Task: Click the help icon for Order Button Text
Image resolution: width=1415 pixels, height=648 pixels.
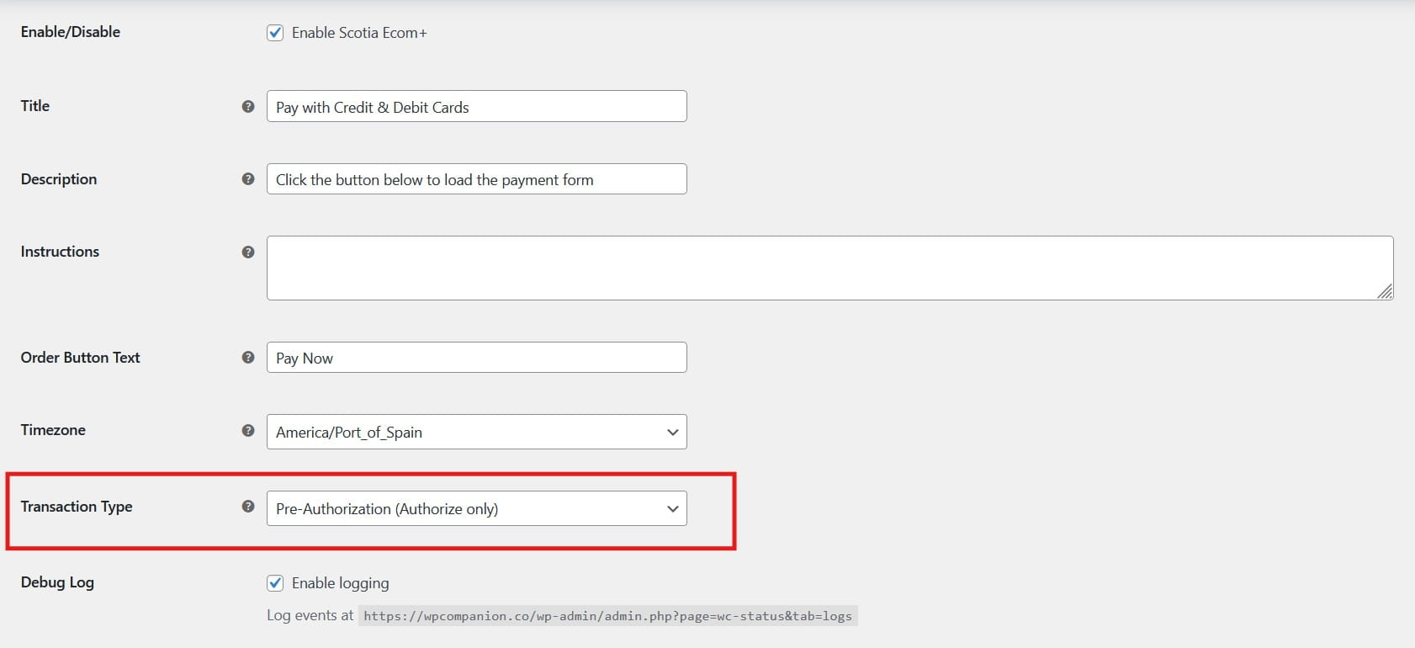Action: 248,358
